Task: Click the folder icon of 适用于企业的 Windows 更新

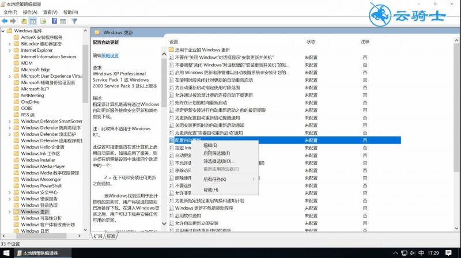Action: (x=171, y=50)
